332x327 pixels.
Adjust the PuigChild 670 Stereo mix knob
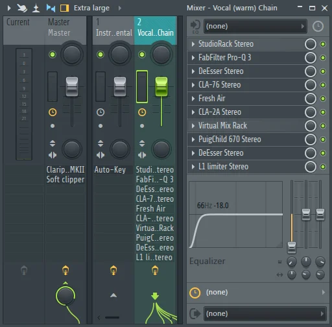point(311,139)
